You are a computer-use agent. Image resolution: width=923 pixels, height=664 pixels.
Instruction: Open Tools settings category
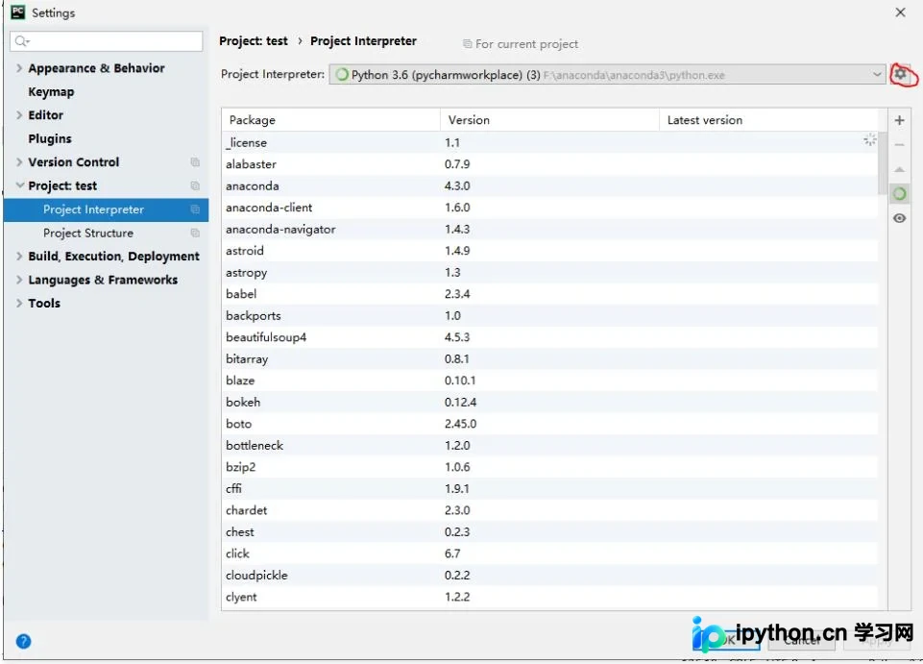(x=44, y=303)
